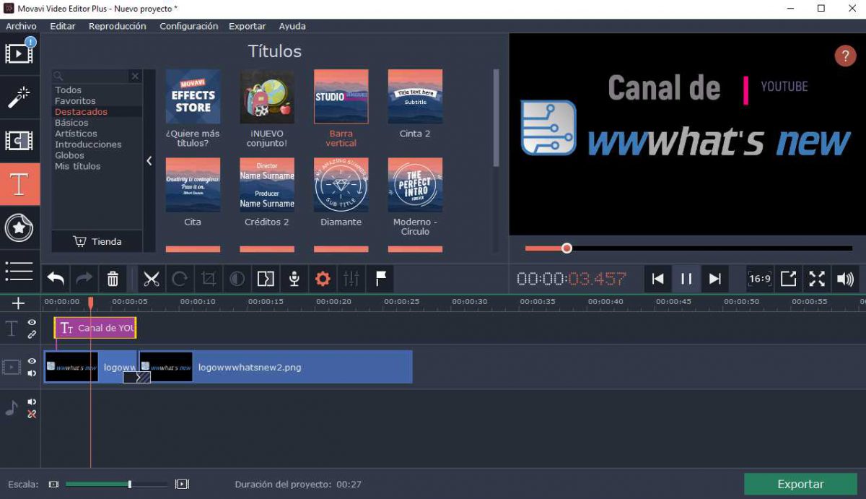Select the Todos titles category

68,90
